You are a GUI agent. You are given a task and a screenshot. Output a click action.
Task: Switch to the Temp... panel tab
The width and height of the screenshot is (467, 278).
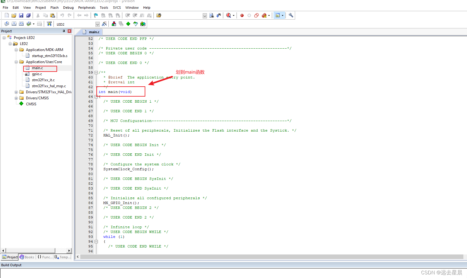(x=63, y=257)
